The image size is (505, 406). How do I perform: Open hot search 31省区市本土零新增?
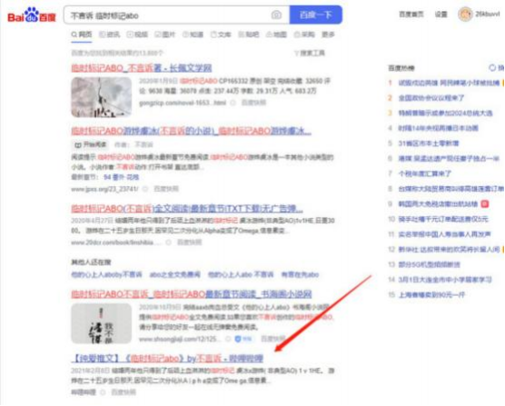point(429,144)
